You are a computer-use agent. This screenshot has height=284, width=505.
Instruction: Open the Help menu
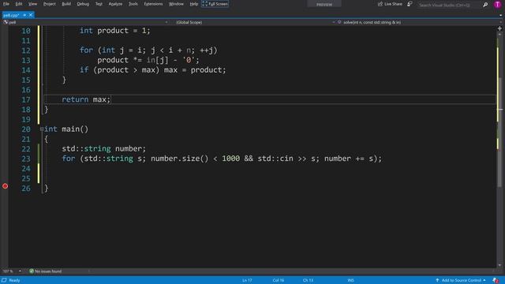(x=193, y=4)
